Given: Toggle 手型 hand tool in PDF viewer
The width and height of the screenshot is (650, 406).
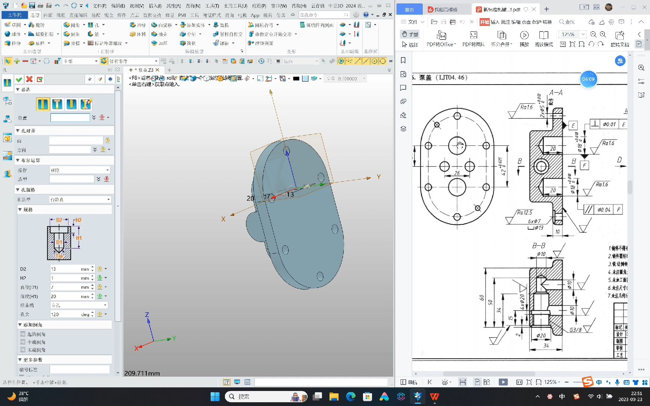Looking at the screenshot, I should pos(410,34).
